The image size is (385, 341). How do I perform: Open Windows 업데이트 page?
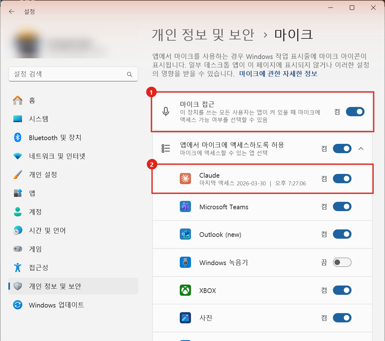[73, 305]
